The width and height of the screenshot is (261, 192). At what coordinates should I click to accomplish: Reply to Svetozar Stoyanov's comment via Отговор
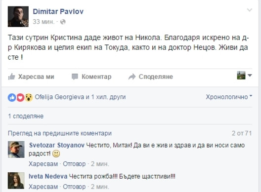coord(74,164)
